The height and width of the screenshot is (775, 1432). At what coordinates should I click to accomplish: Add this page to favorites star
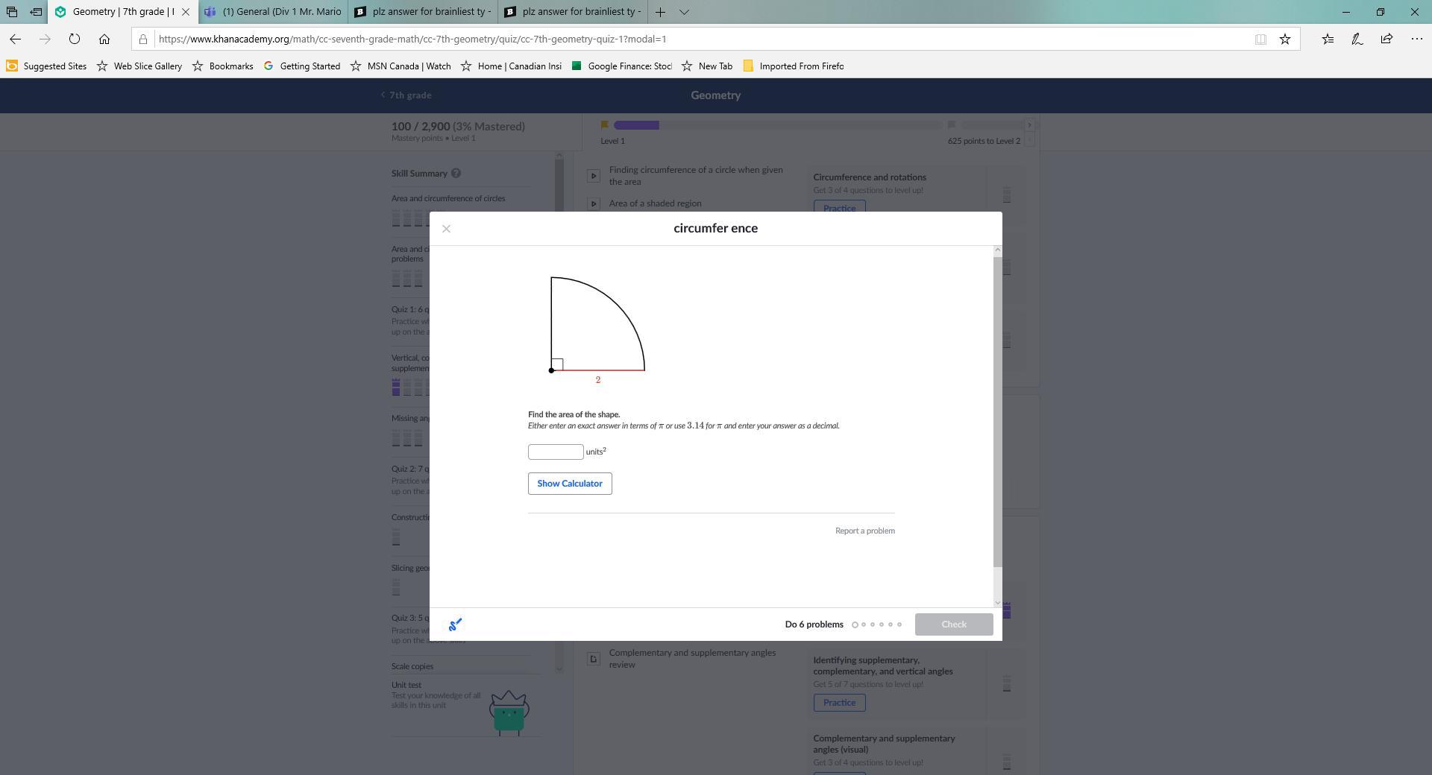1285,39
